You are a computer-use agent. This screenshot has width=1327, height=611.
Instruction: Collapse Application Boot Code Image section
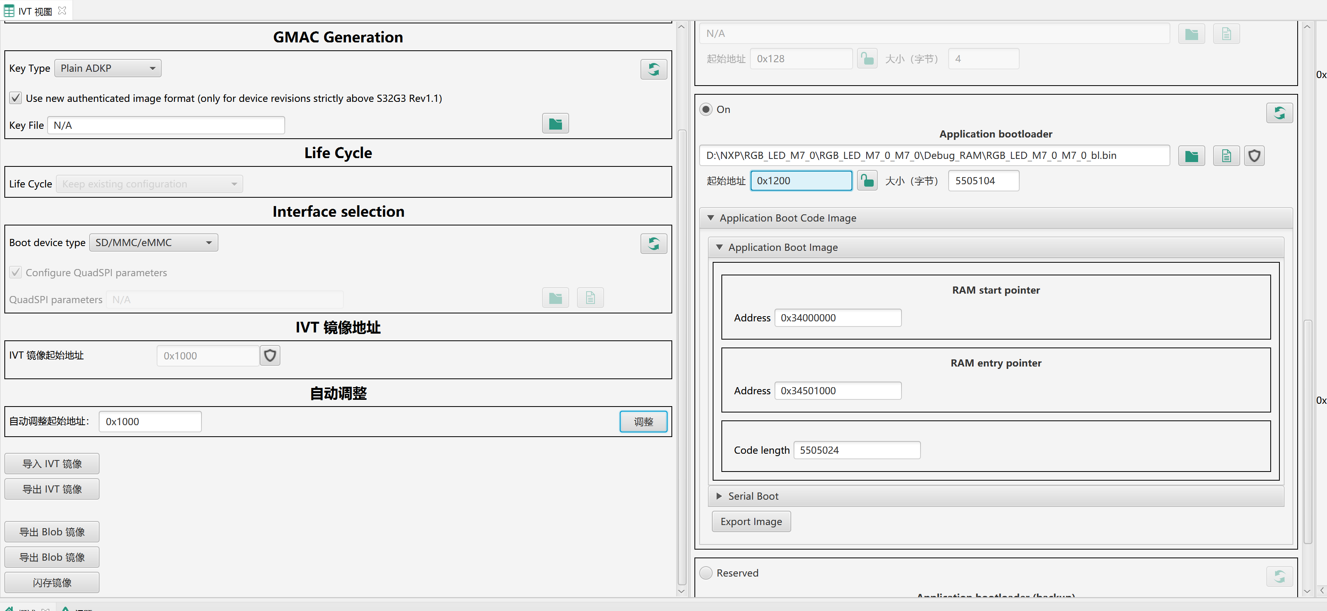[x=711, y=218]
